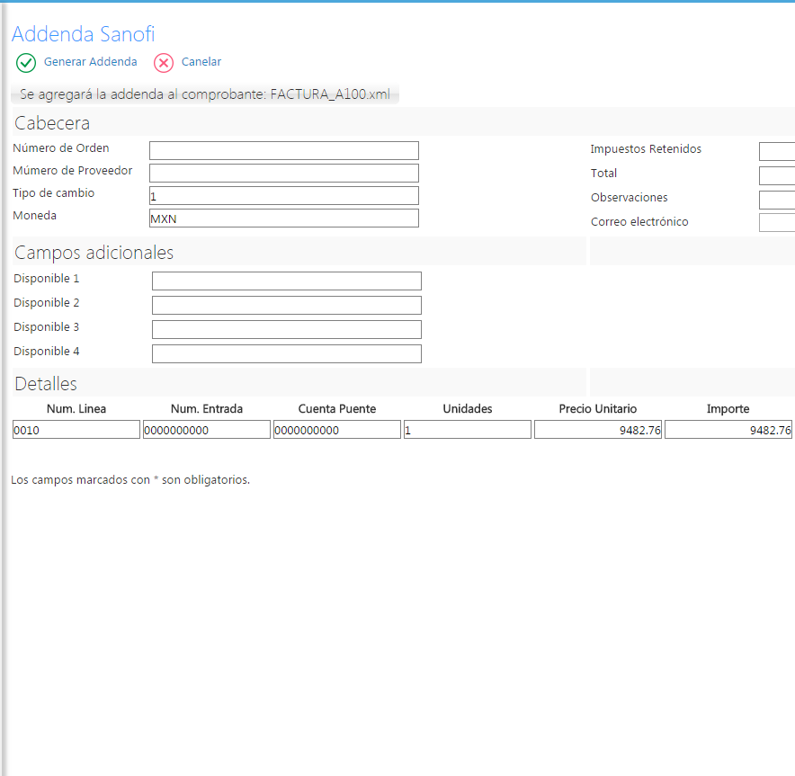Click the Cabecera section heading
Viewport: 795px width, 776px height.
[52, 123]
